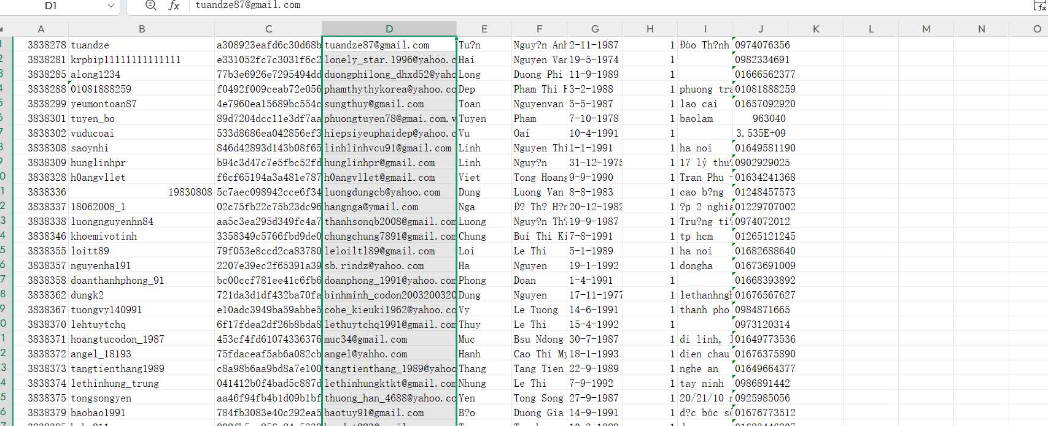This screenshot has height=426, width=1048.
Task: Select the cell showing 3.535E+09
Action: [x=761, y=133]
